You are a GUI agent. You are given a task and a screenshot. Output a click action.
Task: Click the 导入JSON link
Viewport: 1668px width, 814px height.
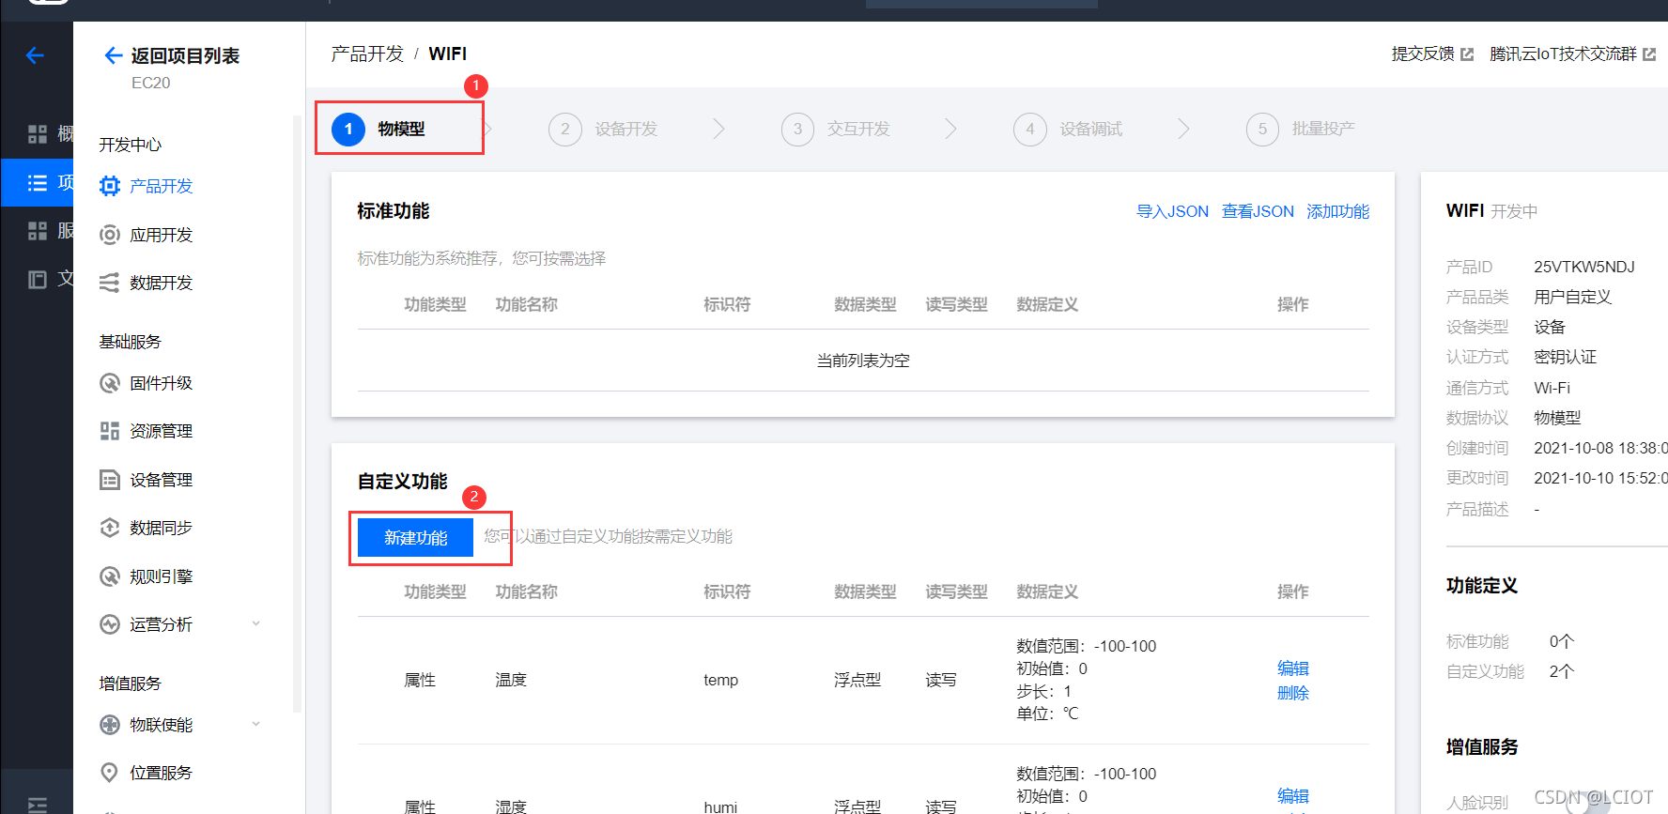(1172, 211)
